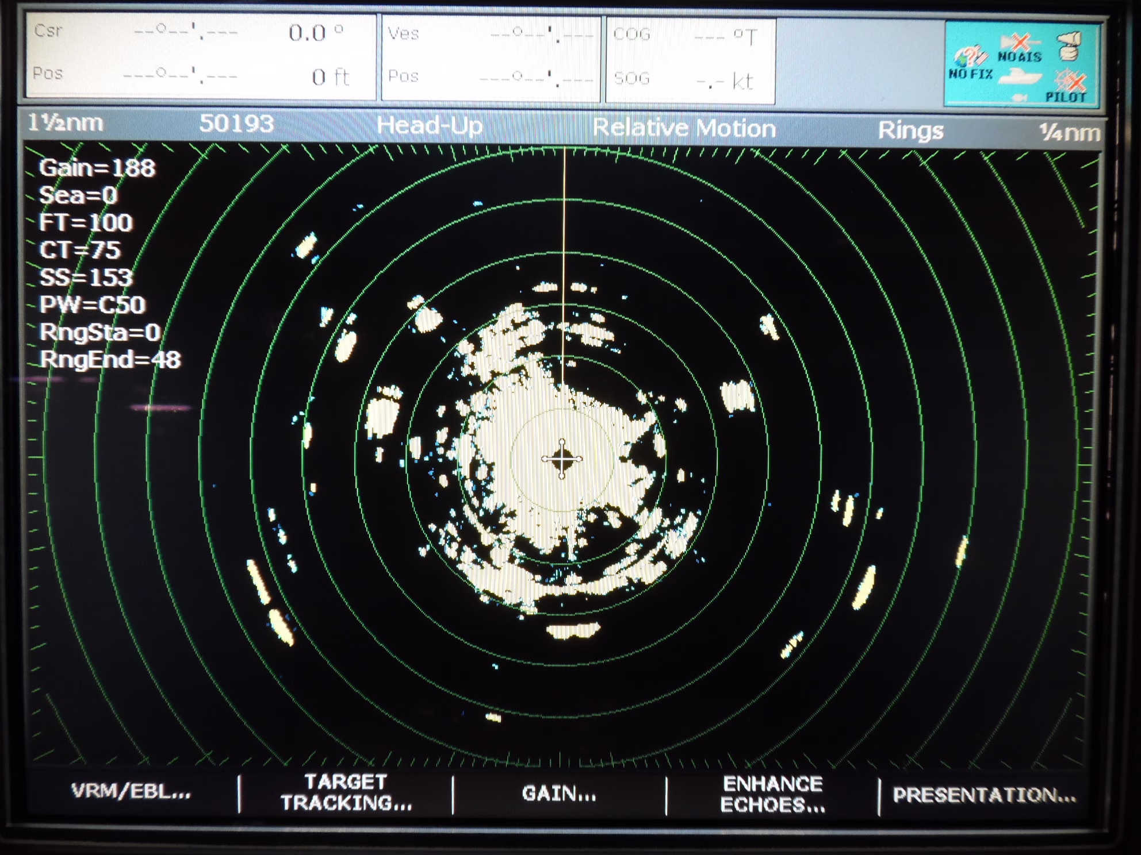Open the PRESENTATION... soft key
This screenshot has width=1141, height=855.
click(984, 795)
